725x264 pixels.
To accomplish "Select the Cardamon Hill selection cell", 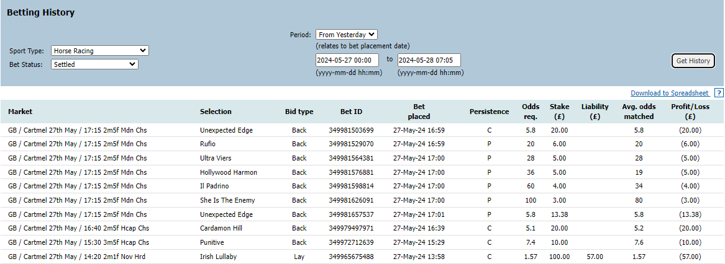I will pyautogui.click(x=221, y=229).
